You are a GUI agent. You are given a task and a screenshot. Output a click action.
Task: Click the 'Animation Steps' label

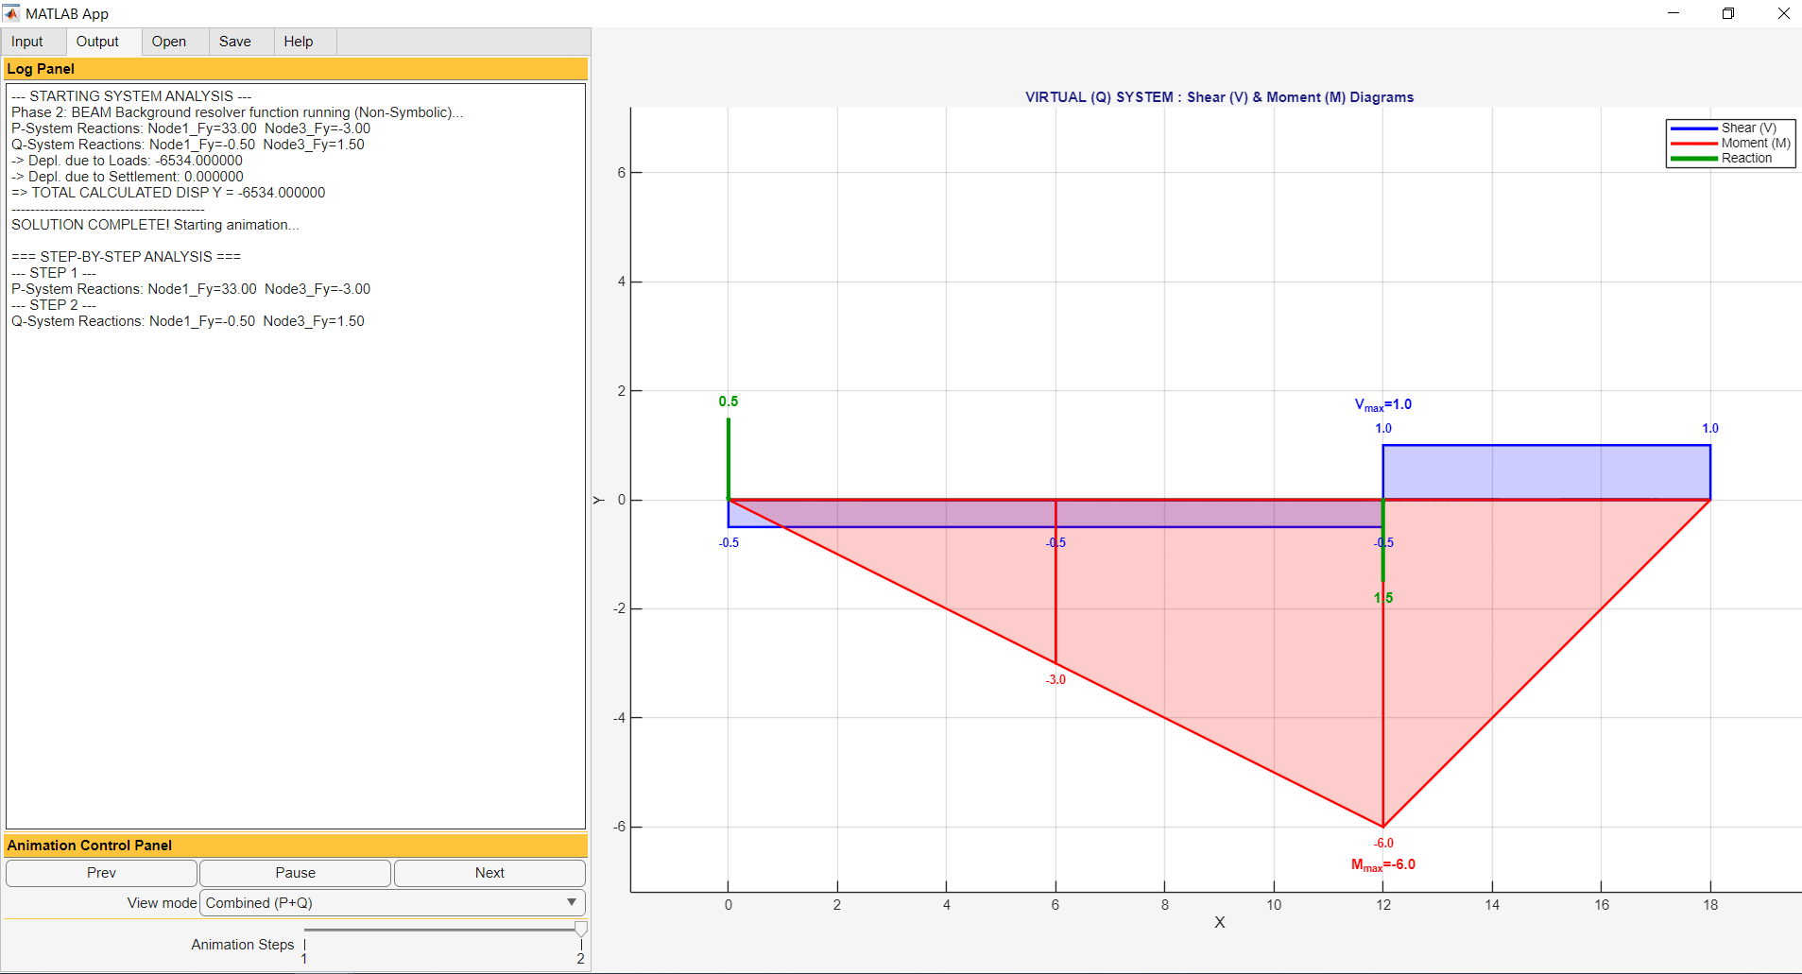(243, 945)
